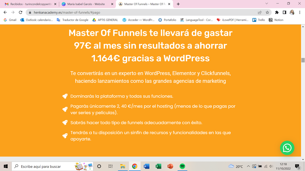Open File Explorer from the taskbar

pos(123,166)
